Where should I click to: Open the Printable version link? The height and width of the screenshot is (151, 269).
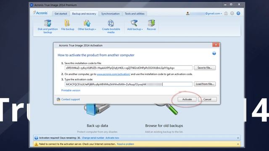pyautogui.click(x=71, y=91)
